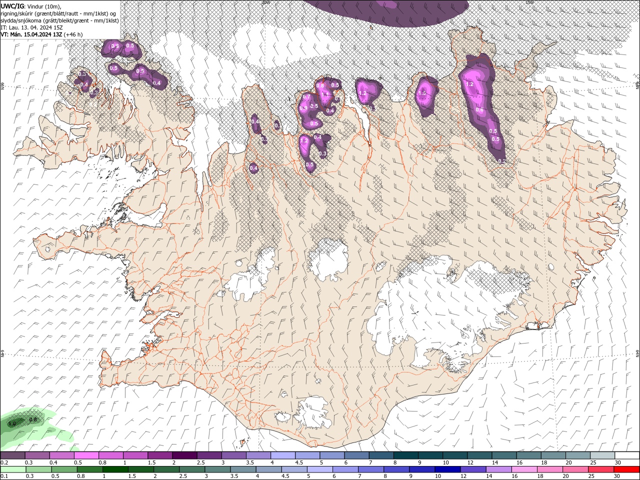The height and width of the screenshot is (480, 640).
Task: Click the red swatch at 30 in the rain scale
Action: click(626, 469)
